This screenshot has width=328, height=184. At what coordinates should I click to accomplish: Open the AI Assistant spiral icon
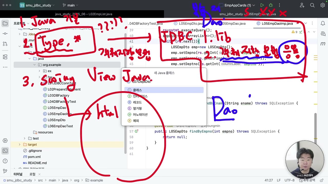click(323, 34)
